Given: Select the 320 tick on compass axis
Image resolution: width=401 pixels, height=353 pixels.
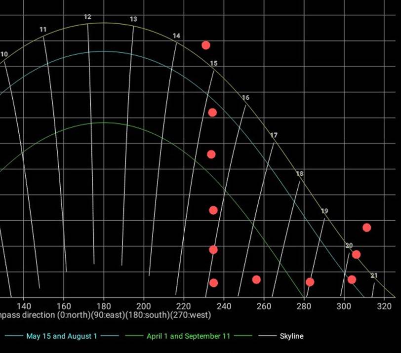Looking at the screenshot, I should tap(384, 306).
